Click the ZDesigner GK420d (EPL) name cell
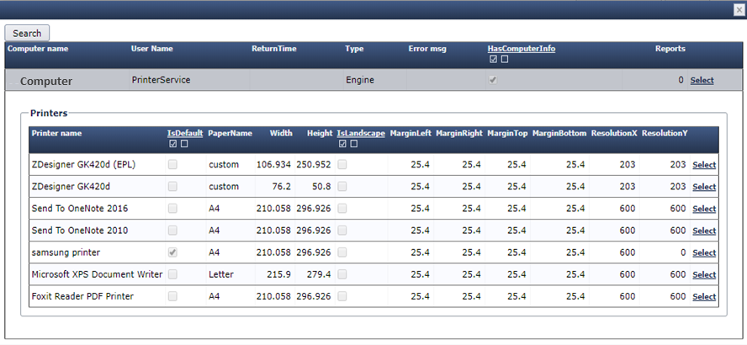 point(84,165)
